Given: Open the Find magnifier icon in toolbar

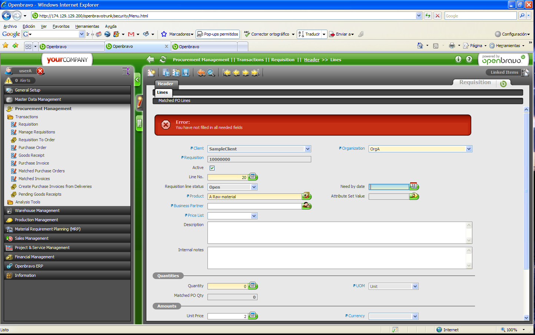Looking at the screenshot, I should tap(211, 73).
